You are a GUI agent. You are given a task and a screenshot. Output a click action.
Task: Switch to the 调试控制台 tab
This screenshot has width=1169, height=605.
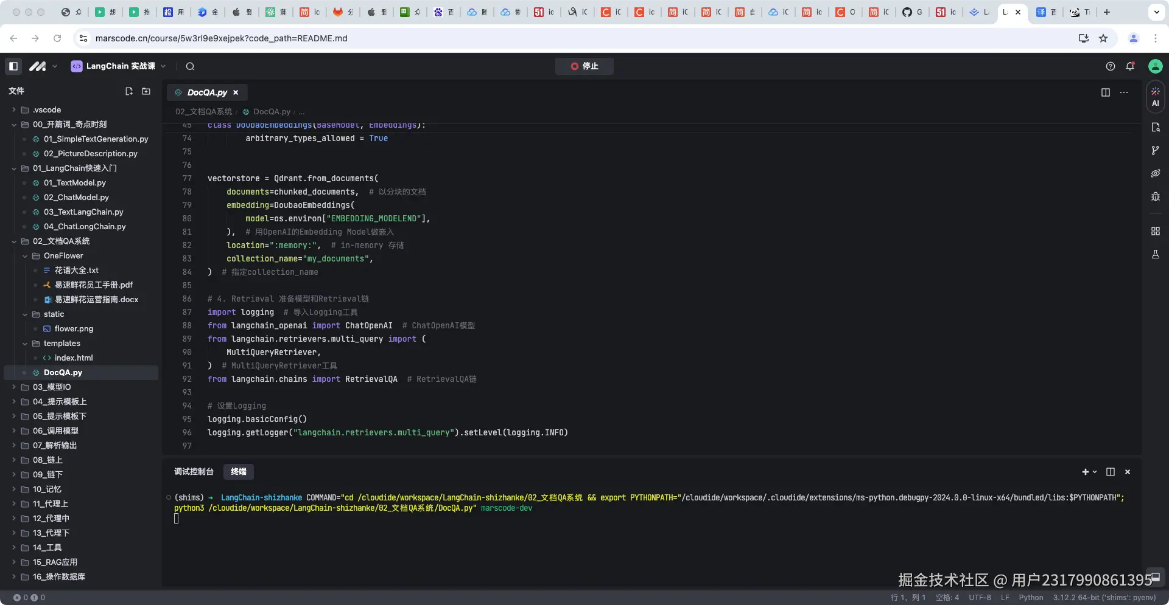point(194,472)
